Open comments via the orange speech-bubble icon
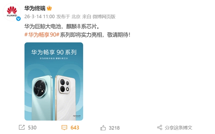 pos(64,128)
